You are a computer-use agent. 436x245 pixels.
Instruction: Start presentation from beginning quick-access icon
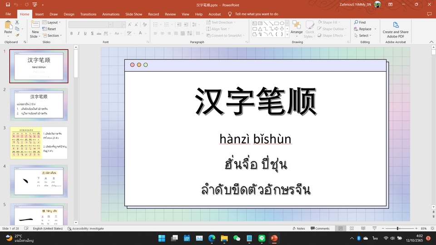click(x=35, y=5)
